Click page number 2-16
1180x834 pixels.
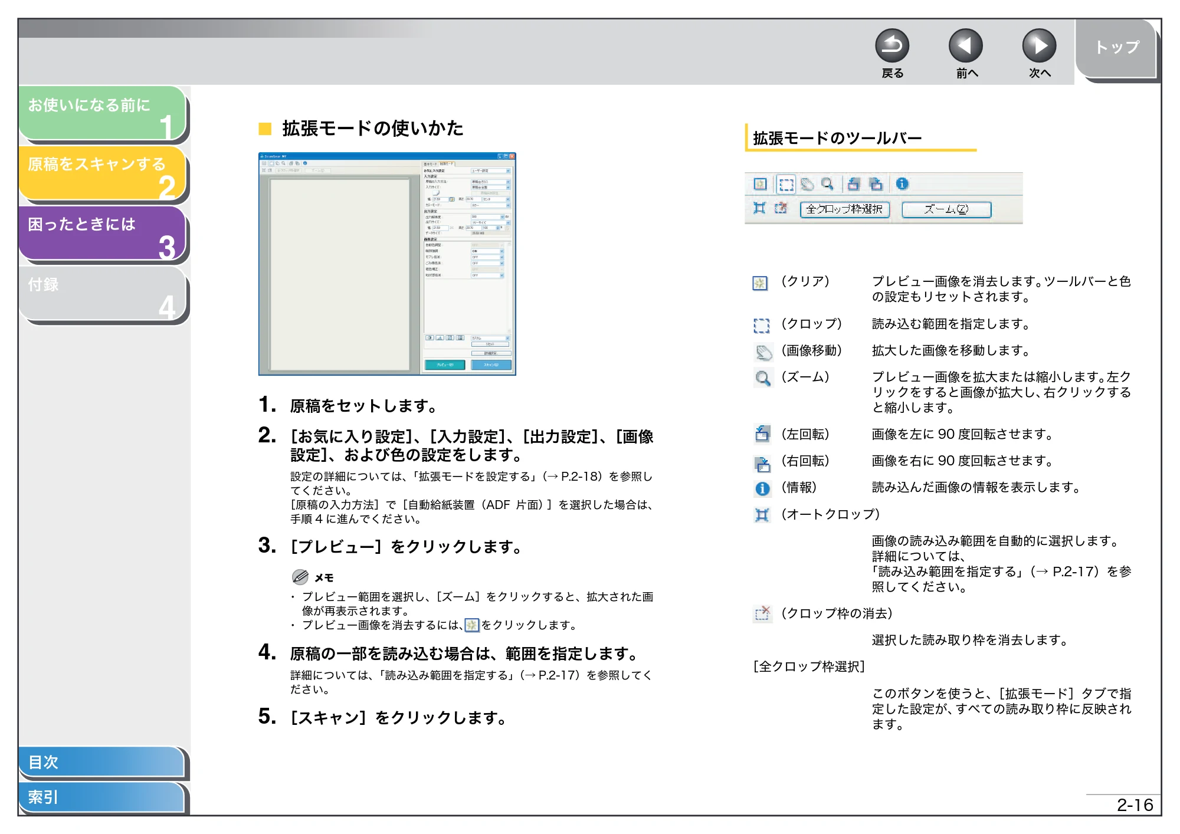[x=1135, y=805]
